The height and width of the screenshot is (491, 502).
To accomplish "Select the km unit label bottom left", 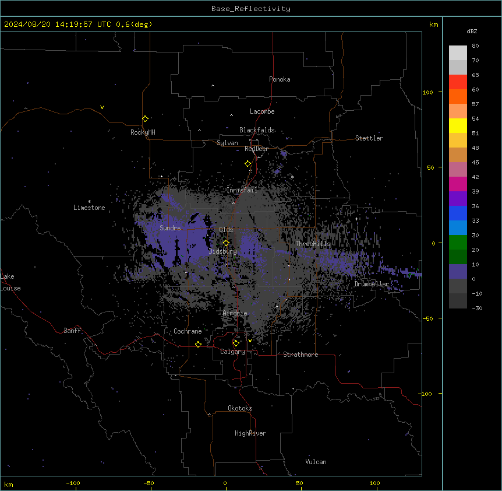I will [x=9, y=485].
